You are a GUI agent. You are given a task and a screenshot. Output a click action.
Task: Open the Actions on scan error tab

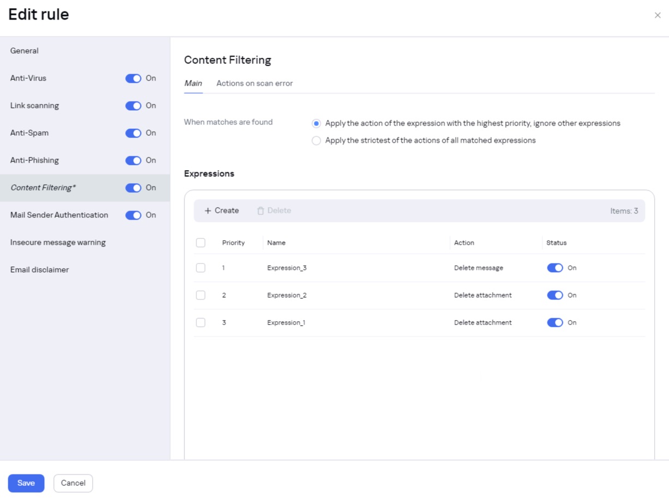click(255, 83)
